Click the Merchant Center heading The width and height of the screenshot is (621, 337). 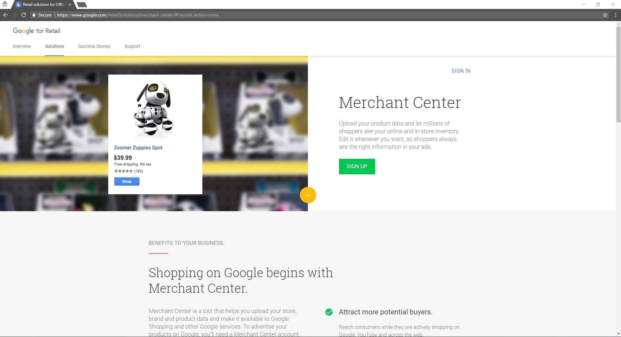coord(400,103)
